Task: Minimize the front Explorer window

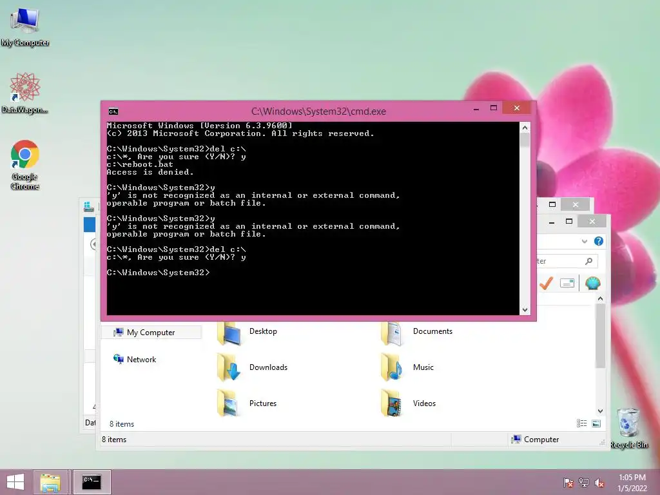Action: 552,222
